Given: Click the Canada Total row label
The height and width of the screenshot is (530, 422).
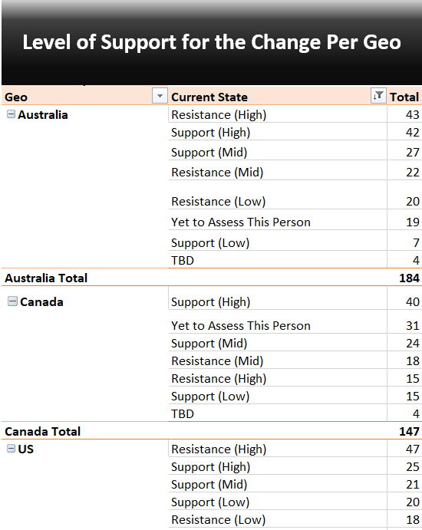Looking at the screenshot, I should 43,431.
